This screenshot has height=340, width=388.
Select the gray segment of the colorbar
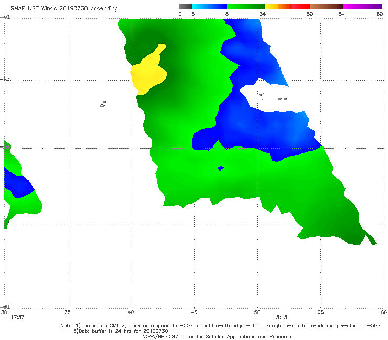pyautogui.click(x=186, y=6)
